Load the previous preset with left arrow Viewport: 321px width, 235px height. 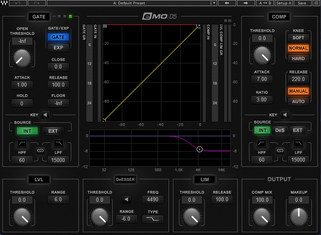point(227,3)
